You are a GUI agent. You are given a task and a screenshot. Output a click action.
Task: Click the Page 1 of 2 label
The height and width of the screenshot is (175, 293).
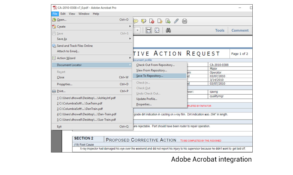pyautogui.click(x=239, y=54)
